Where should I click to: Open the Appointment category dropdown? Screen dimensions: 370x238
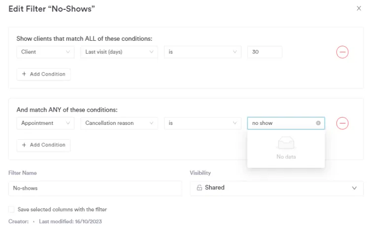pos(45,123)
